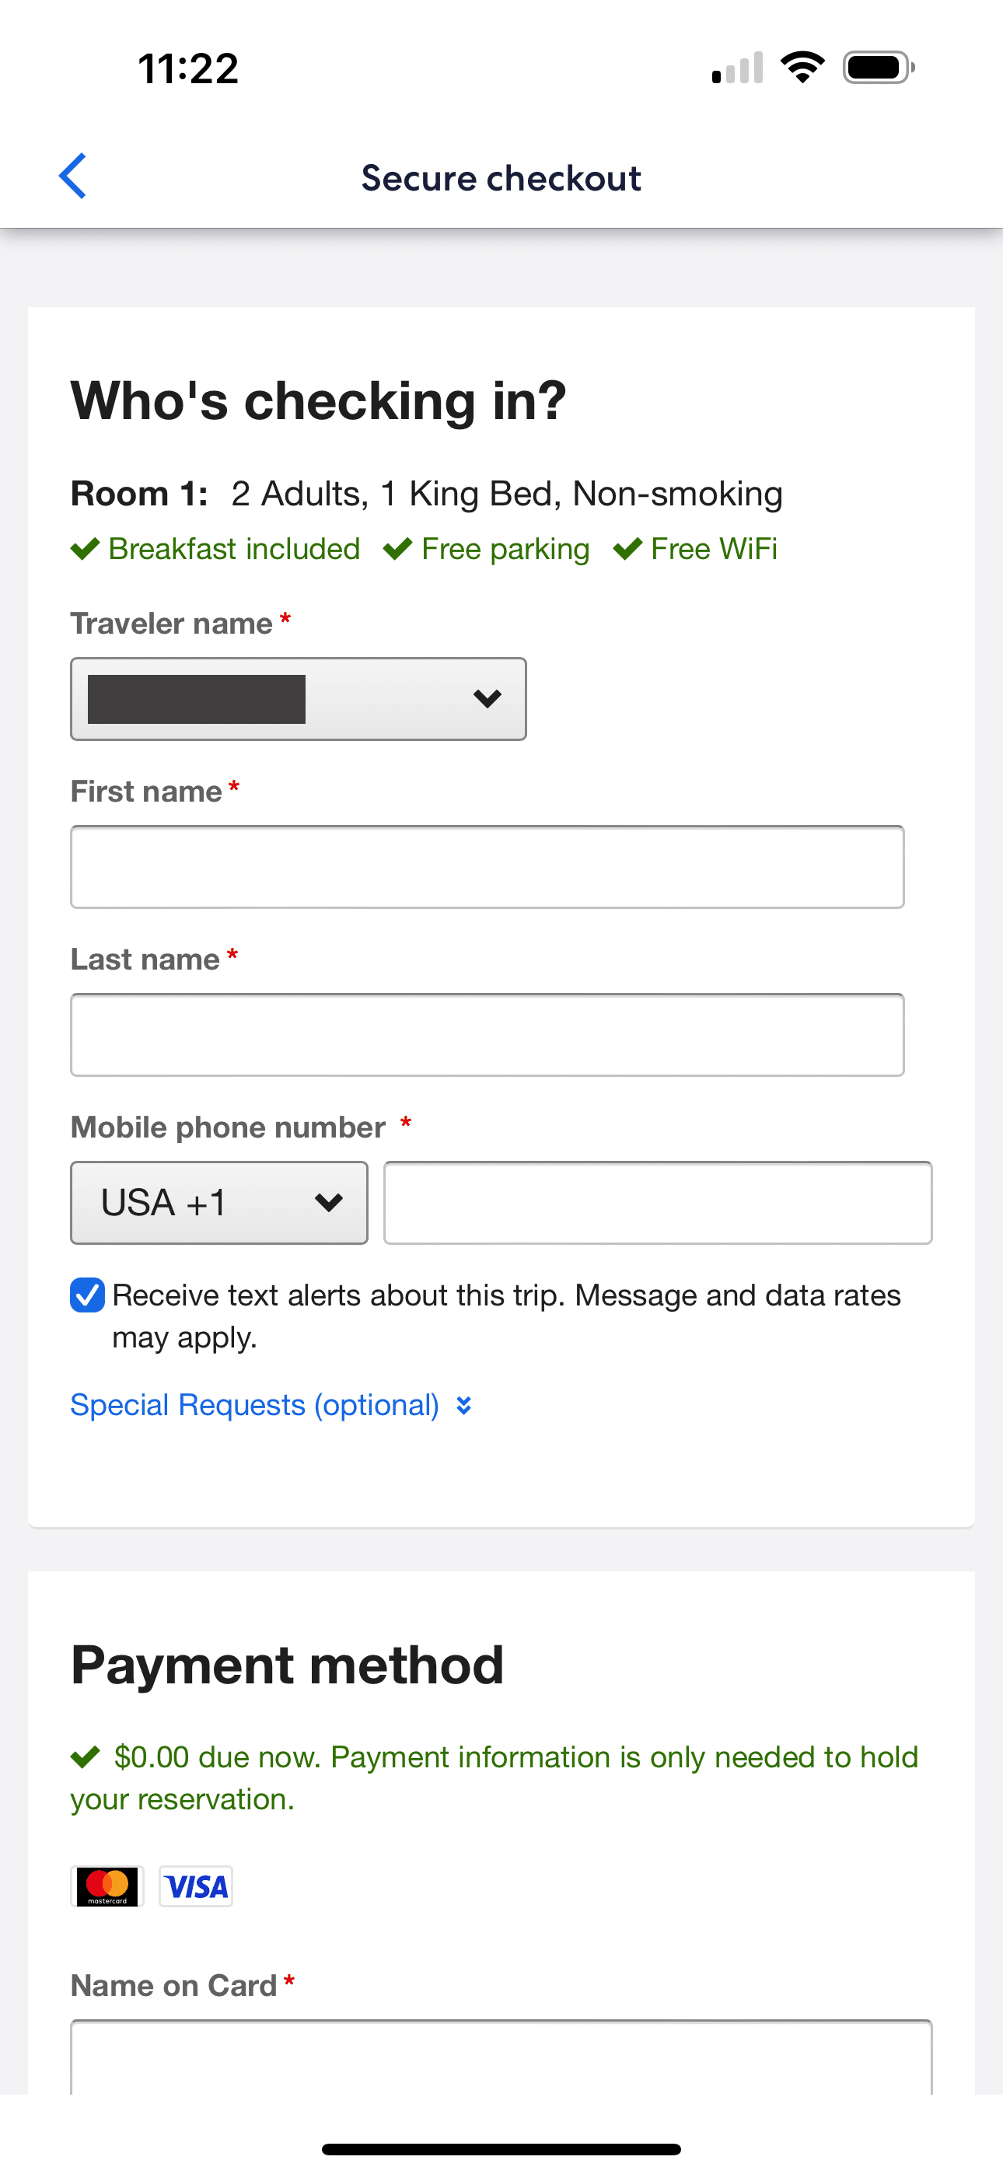
Task: Click the First name input field
Action: click(488, 867)
